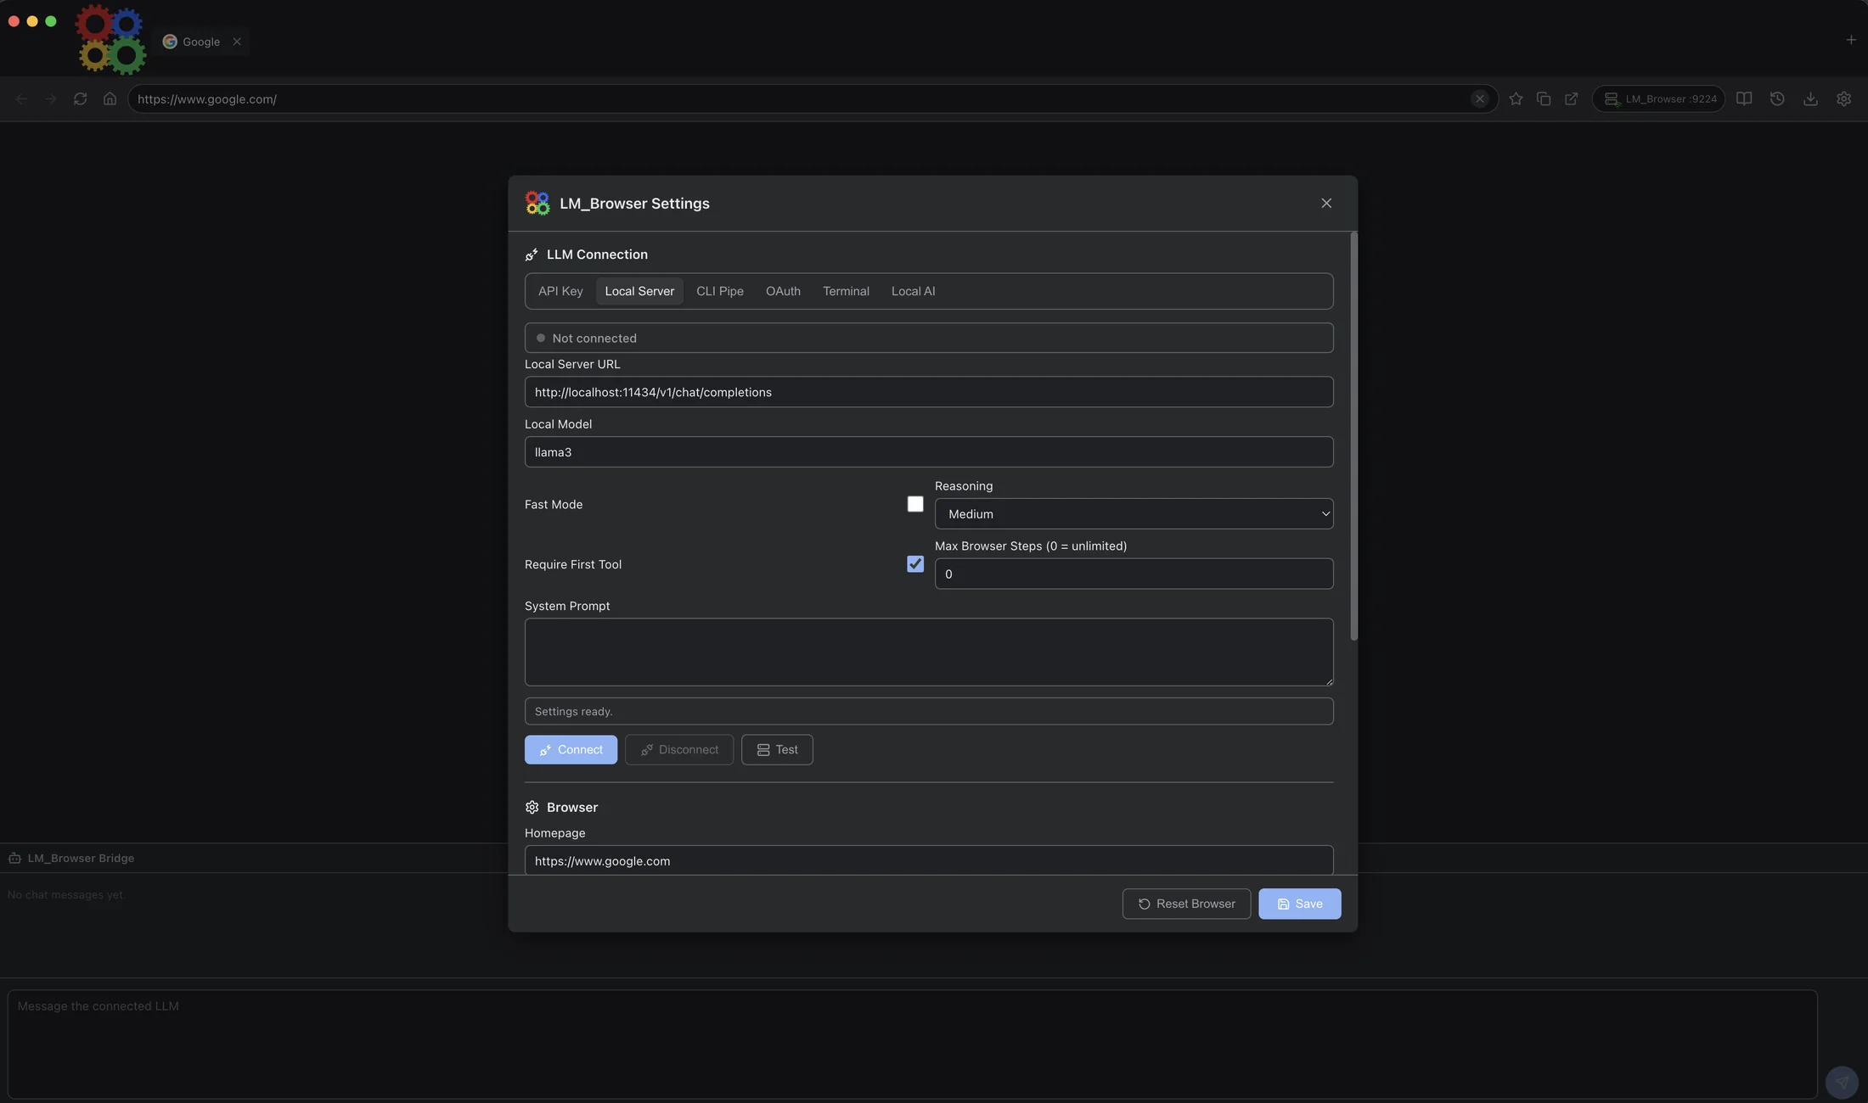
Task: Click the Disconnect button
Action: (679, 750)
